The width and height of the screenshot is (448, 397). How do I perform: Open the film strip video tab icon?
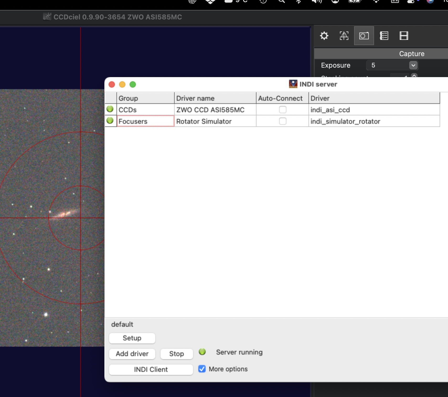pos(404,36)
